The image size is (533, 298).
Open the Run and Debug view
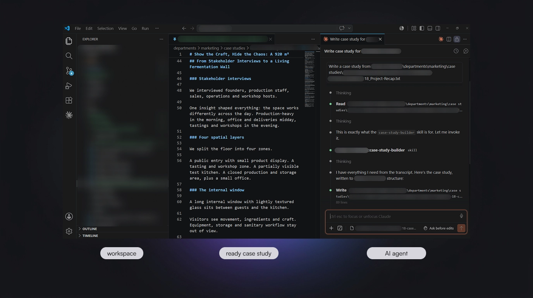[69, 86]
